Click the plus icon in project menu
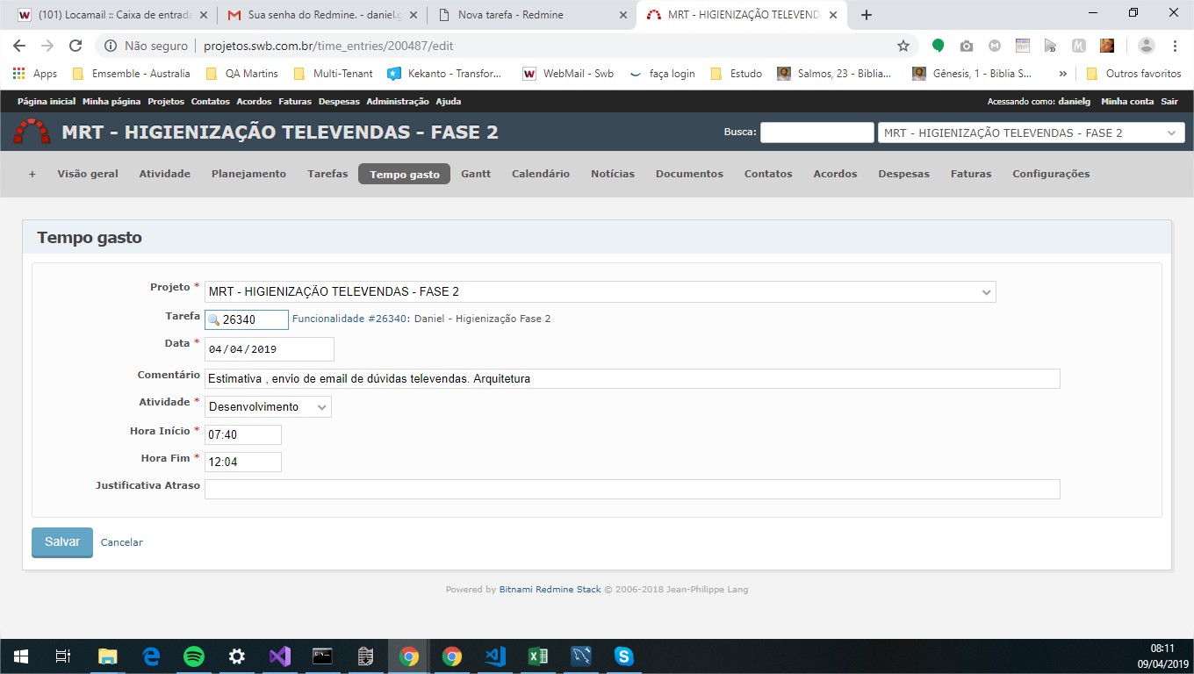This screenshot has width=1194, height=674. pyautogui.click(x=32, y=174)
